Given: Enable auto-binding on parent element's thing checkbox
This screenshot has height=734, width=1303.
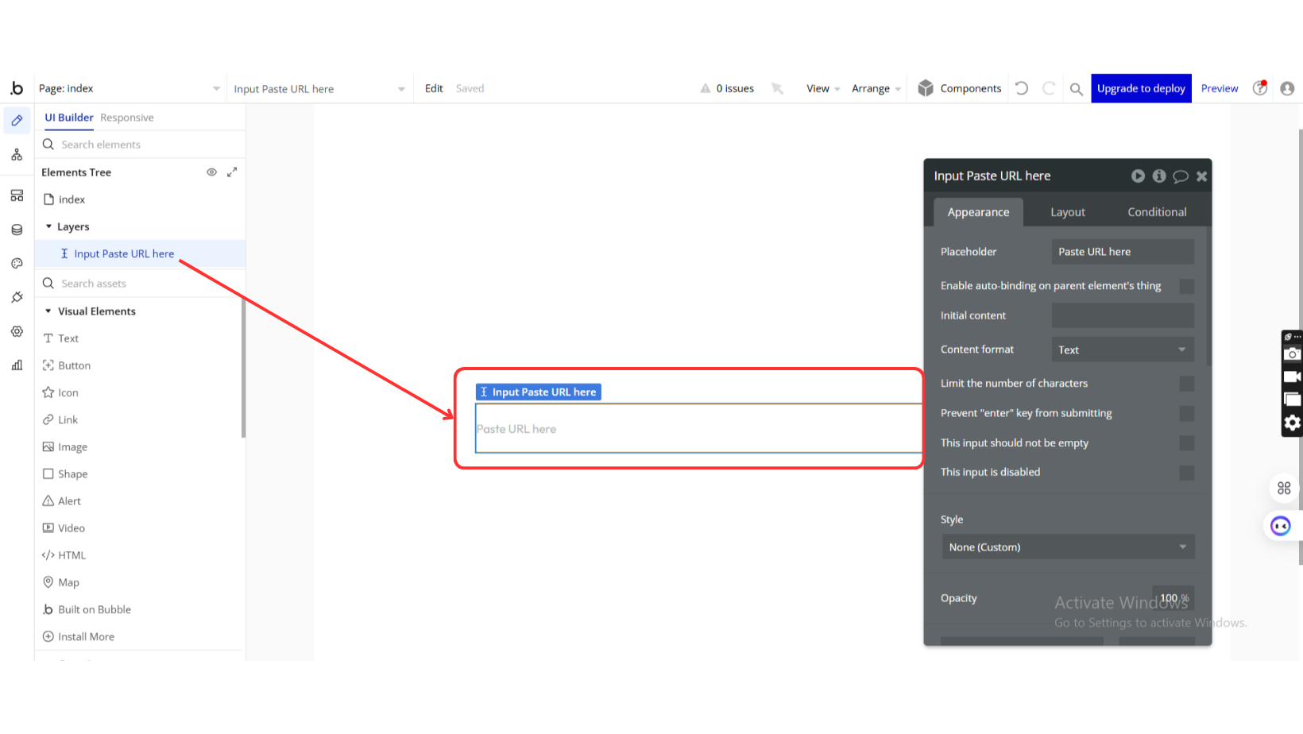Looking at the screenshot, I should tap(1187, 286).
